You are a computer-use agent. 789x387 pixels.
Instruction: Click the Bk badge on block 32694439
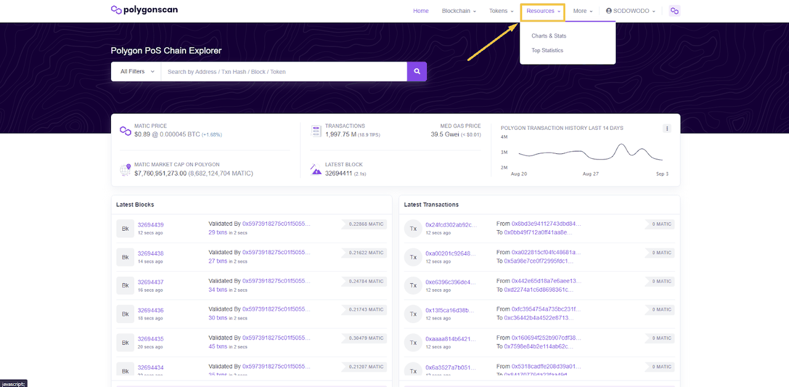[x=125, y=228]
